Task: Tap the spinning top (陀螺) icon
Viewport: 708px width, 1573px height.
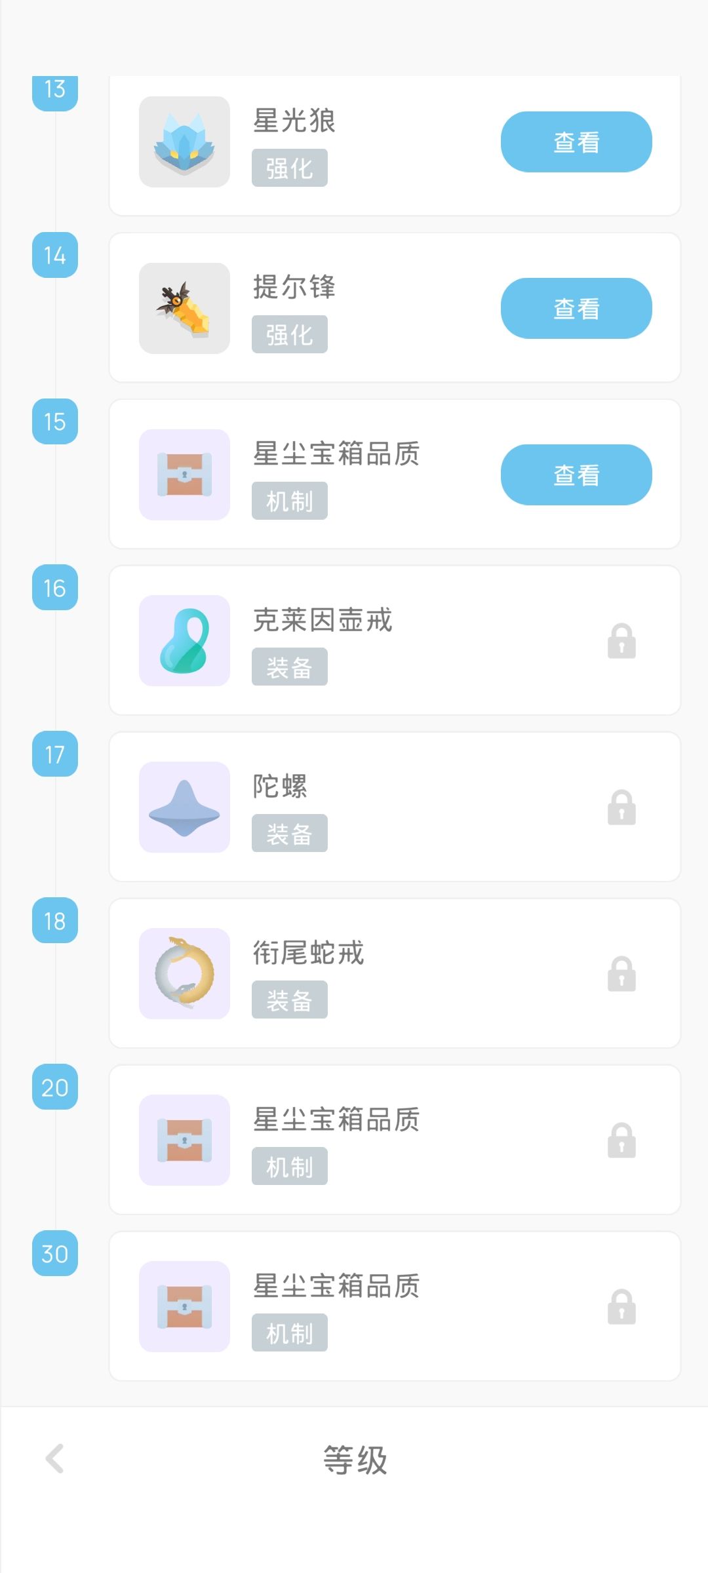Action: (184, 807)
